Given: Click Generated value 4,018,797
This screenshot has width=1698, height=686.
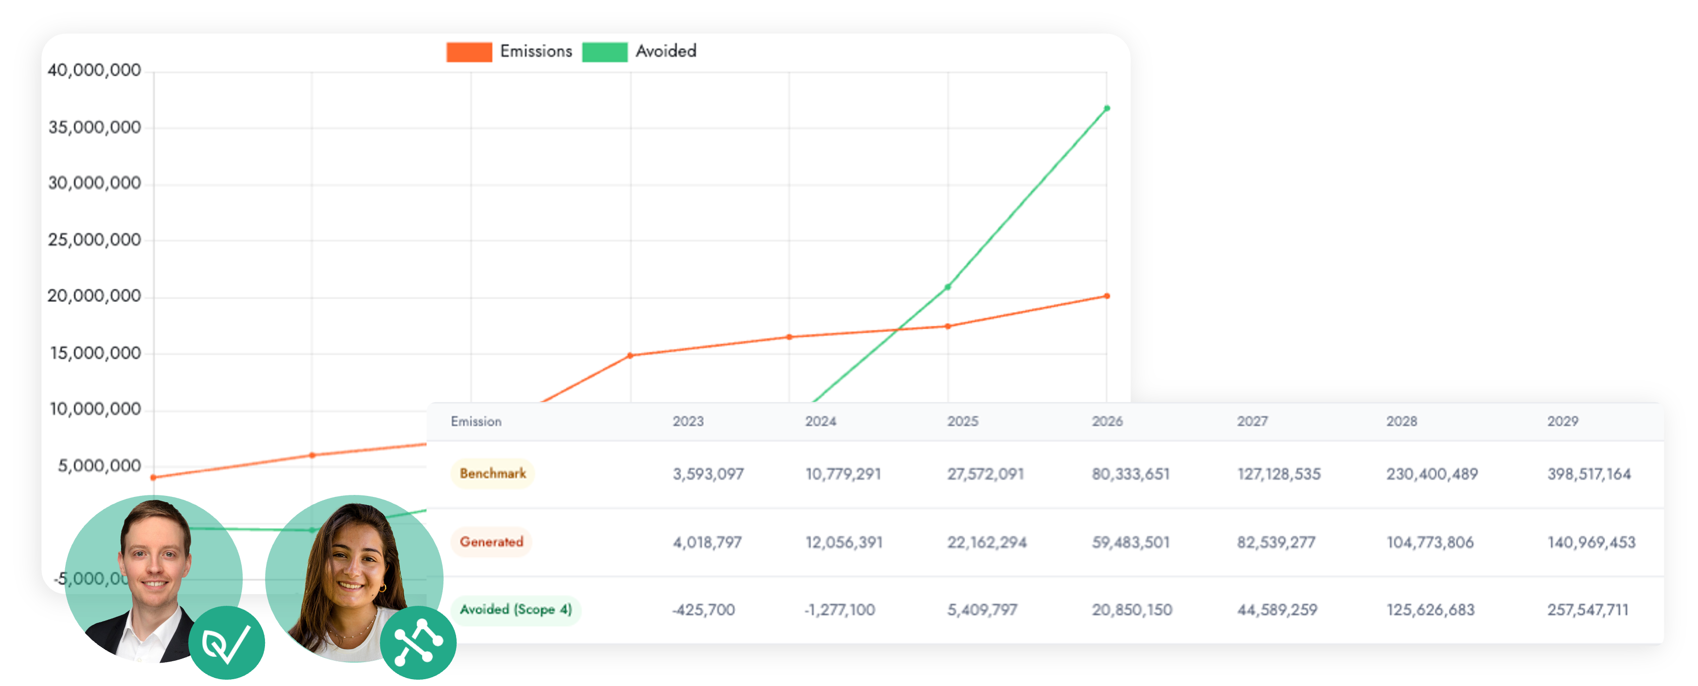Looking at the screenshot, I should pos(707,543).
